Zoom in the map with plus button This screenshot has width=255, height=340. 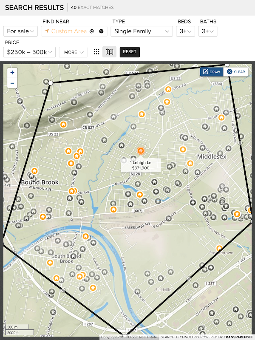(x=12, y=73)
